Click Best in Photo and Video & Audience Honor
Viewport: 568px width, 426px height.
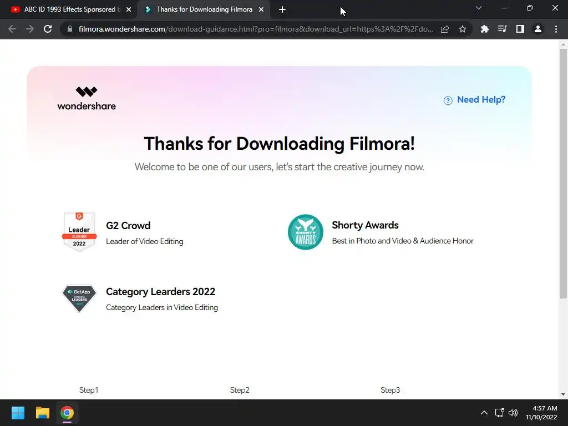[403, 241]
